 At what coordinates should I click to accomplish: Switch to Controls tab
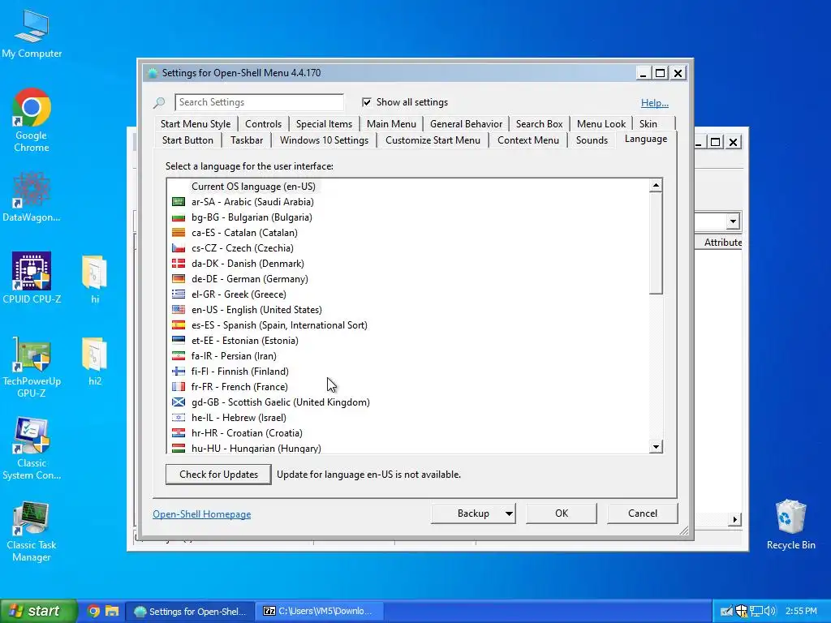(x=263, y=124)
